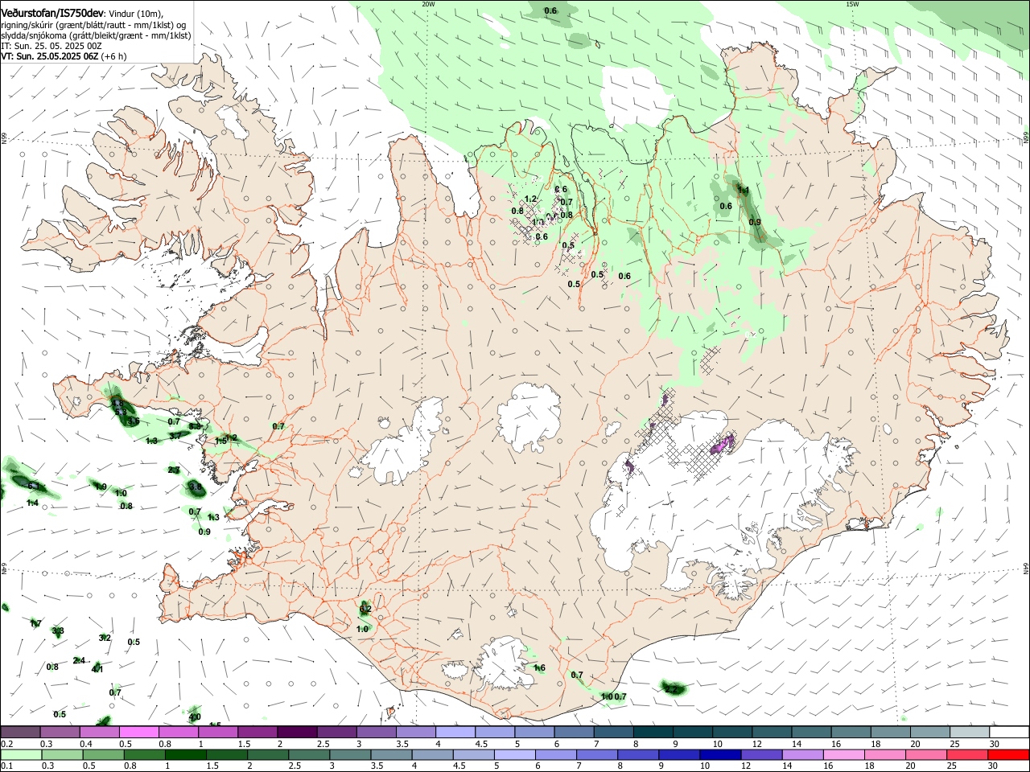Click the title text Veðurstofan/IS750dev
Image resolution: width=1030 pixels, height=772 pixels.
[52, 13]
